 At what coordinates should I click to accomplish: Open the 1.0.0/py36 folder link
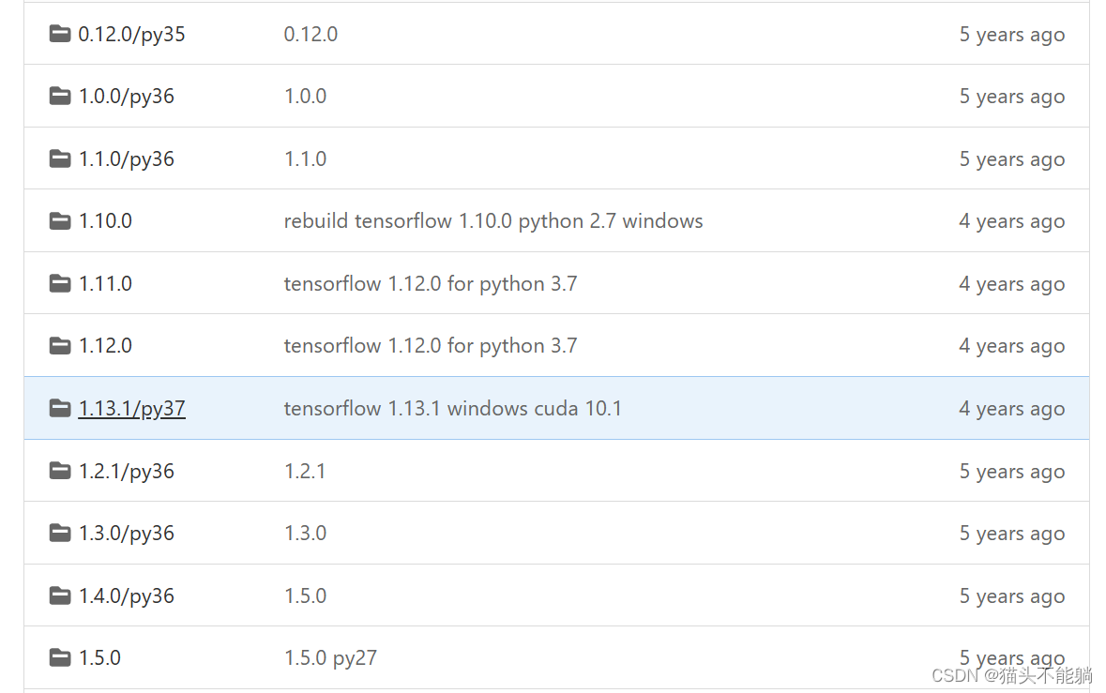(127, 97)
